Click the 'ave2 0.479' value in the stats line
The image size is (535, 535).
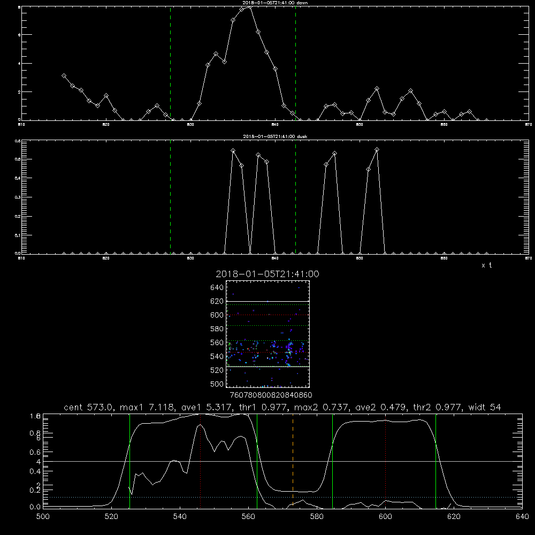[x=381, y=407]
